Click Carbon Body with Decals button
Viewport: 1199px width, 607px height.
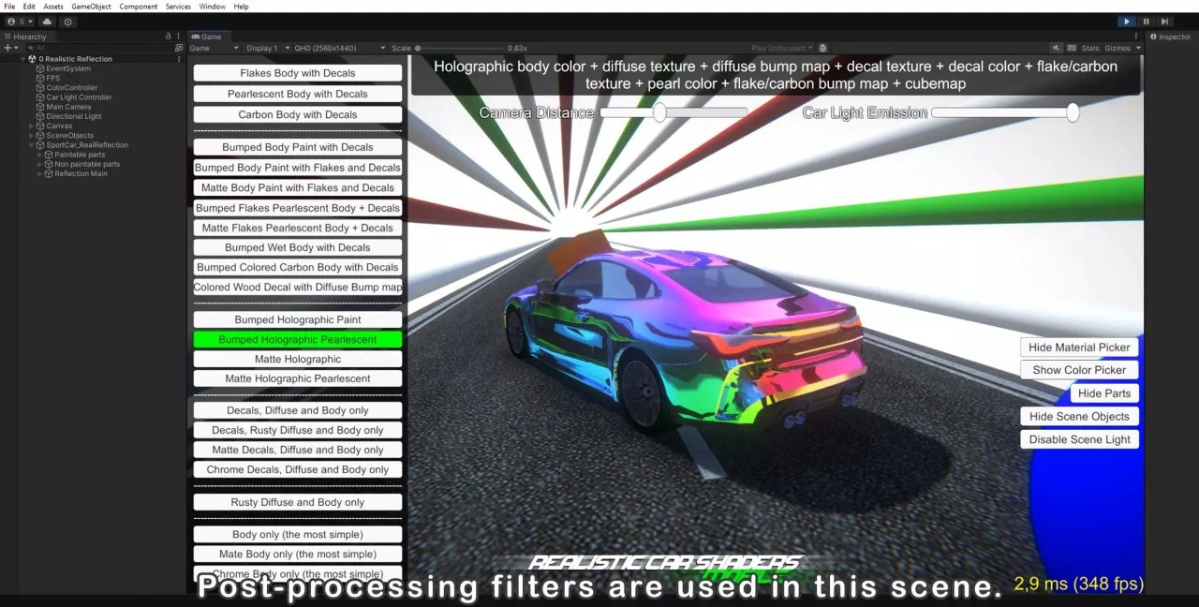click(298, 114)
